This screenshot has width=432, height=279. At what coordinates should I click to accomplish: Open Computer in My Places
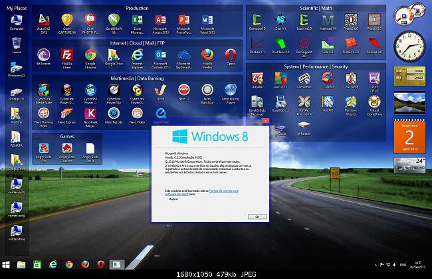(x=17, y=22)
